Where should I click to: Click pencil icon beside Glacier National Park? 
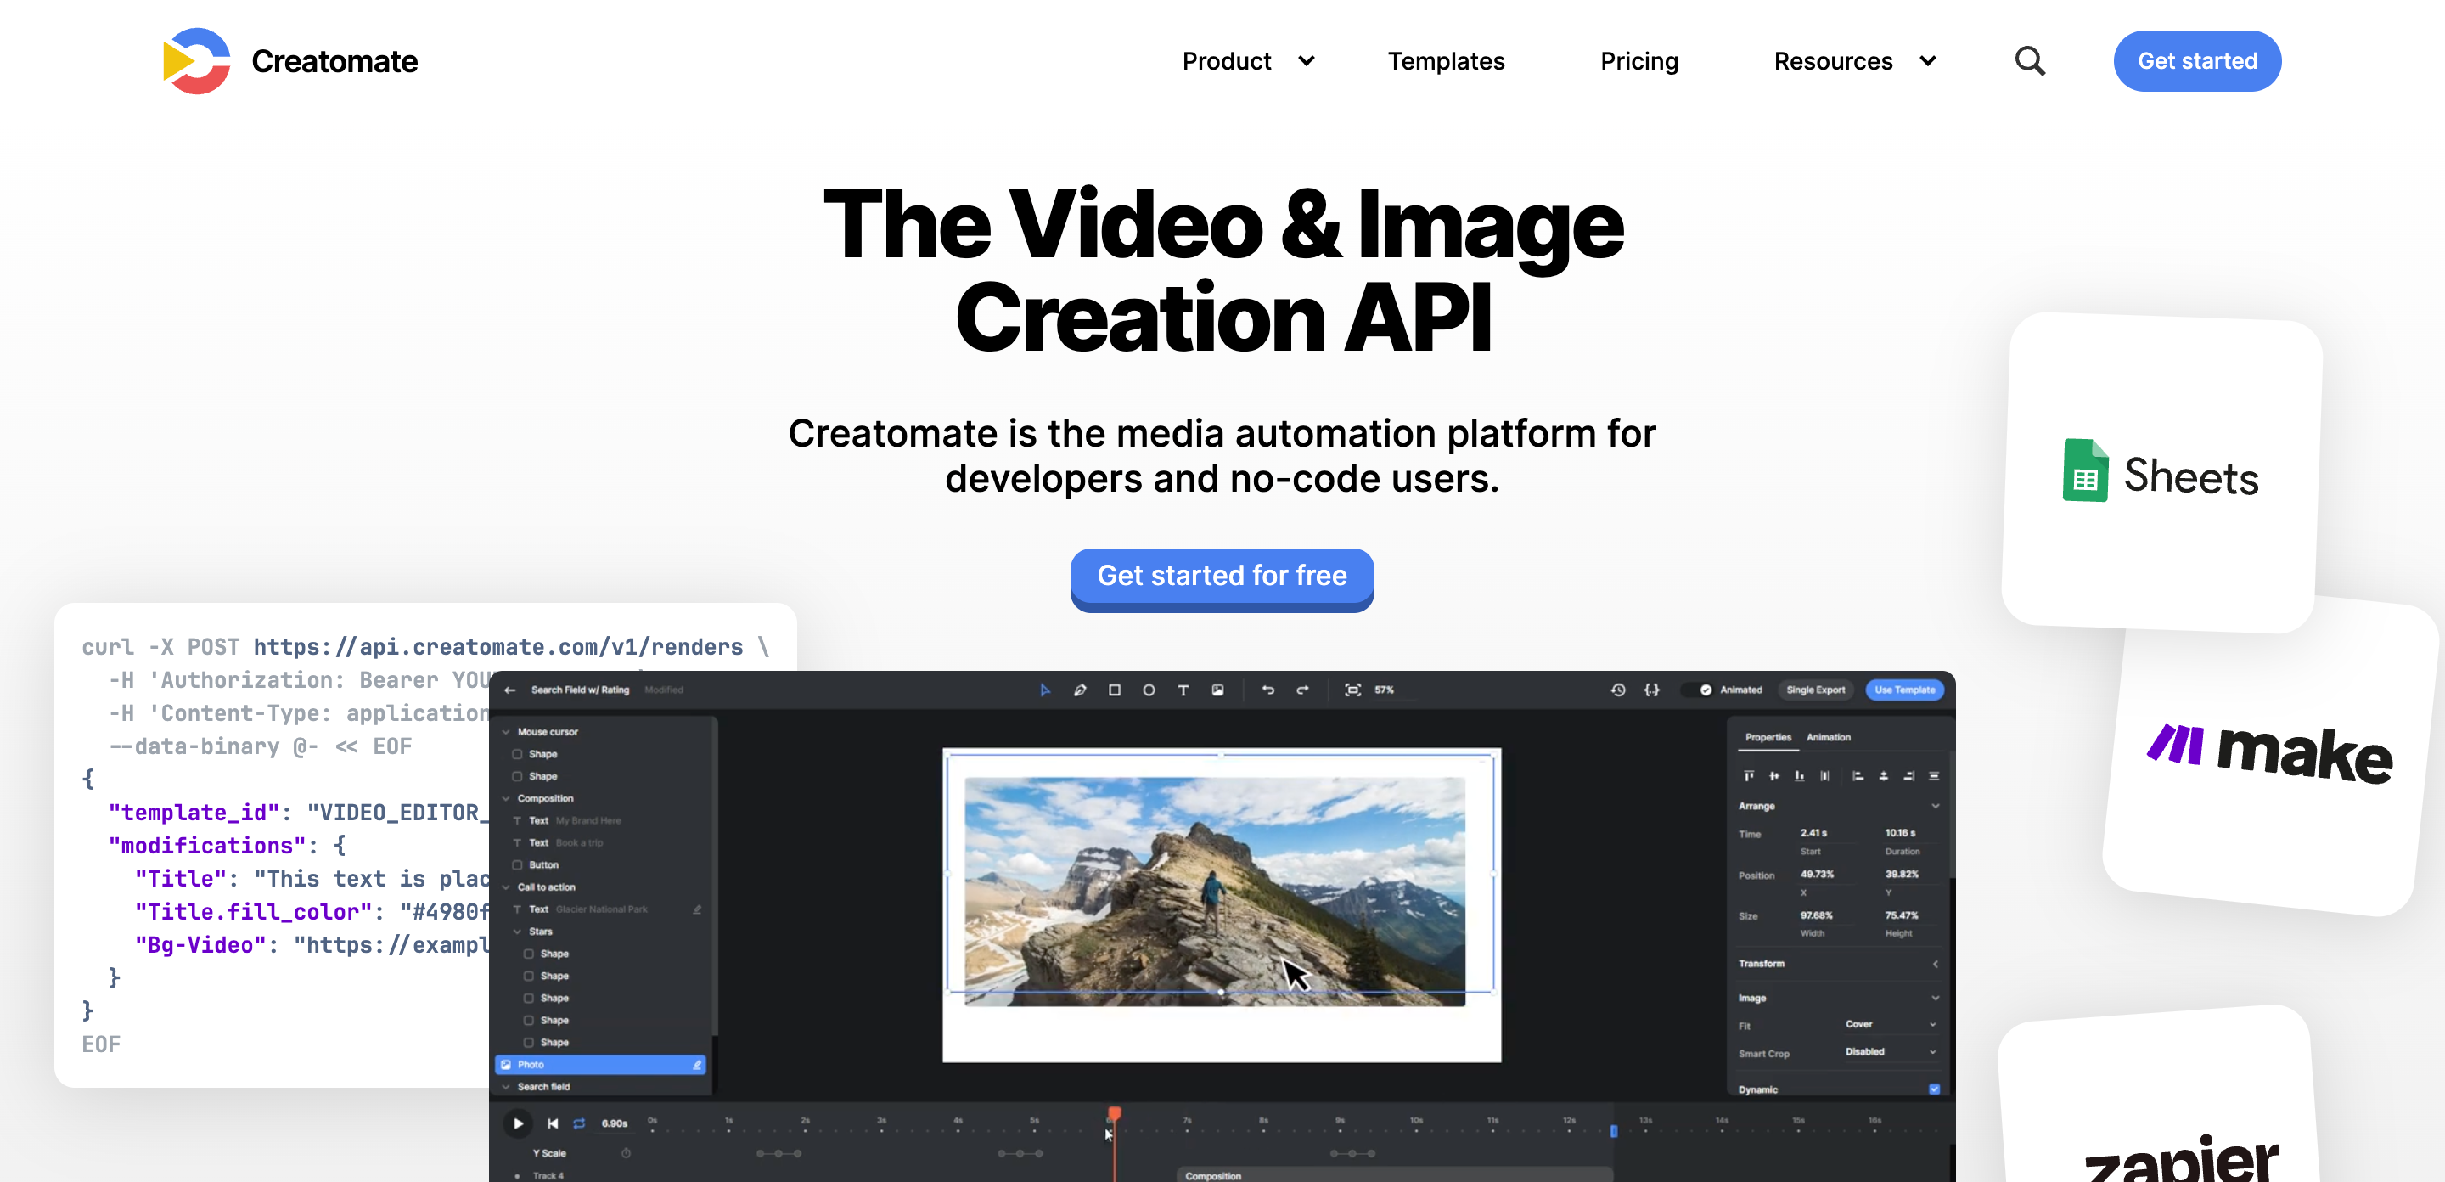(697, 909)
